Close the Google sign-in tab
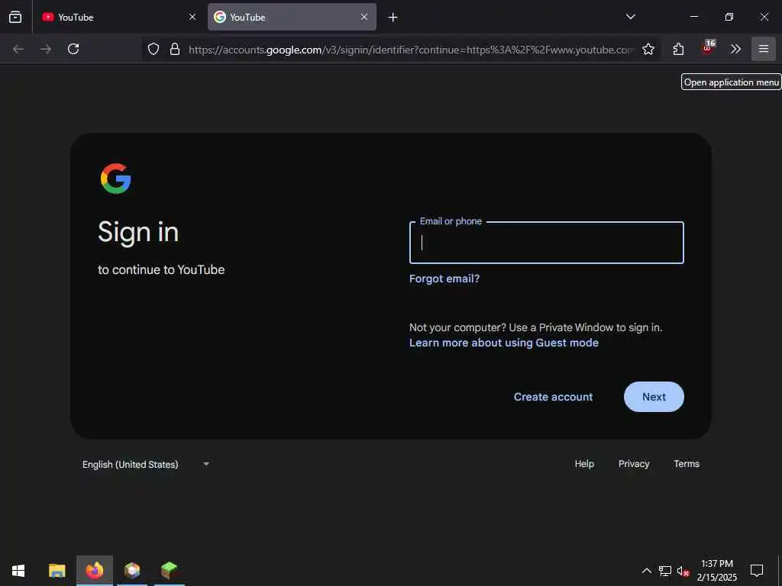The height and width of the screenshot is (586, 782). (x=364, y=17)
